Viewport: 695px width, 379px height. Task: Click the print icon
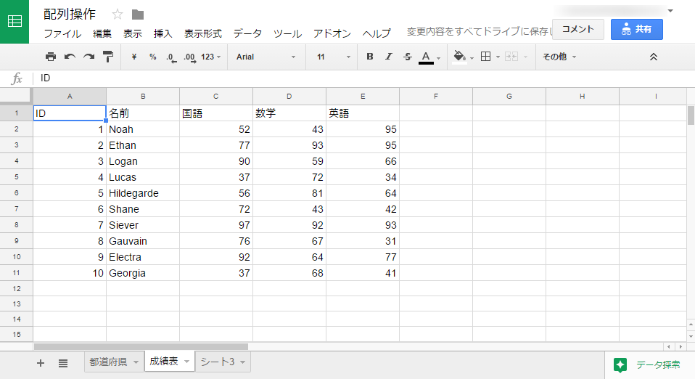(x=51, y=57)
